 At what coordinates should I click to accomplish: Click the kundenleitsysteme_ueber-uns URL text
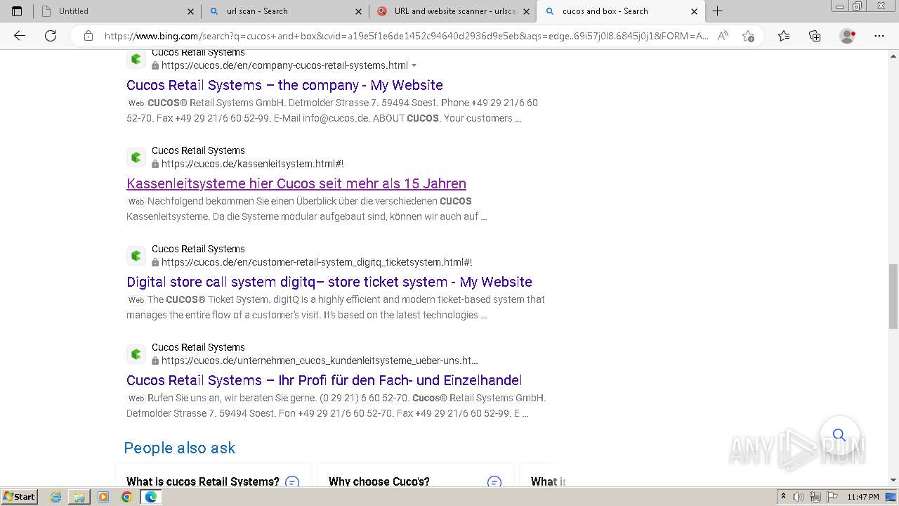tap(320, 361)
